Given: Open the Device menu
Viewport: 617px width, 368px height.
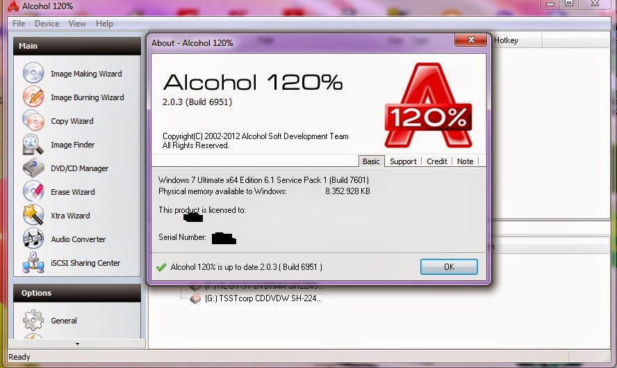Looking at the screenshot, I should tap(47, 24).
